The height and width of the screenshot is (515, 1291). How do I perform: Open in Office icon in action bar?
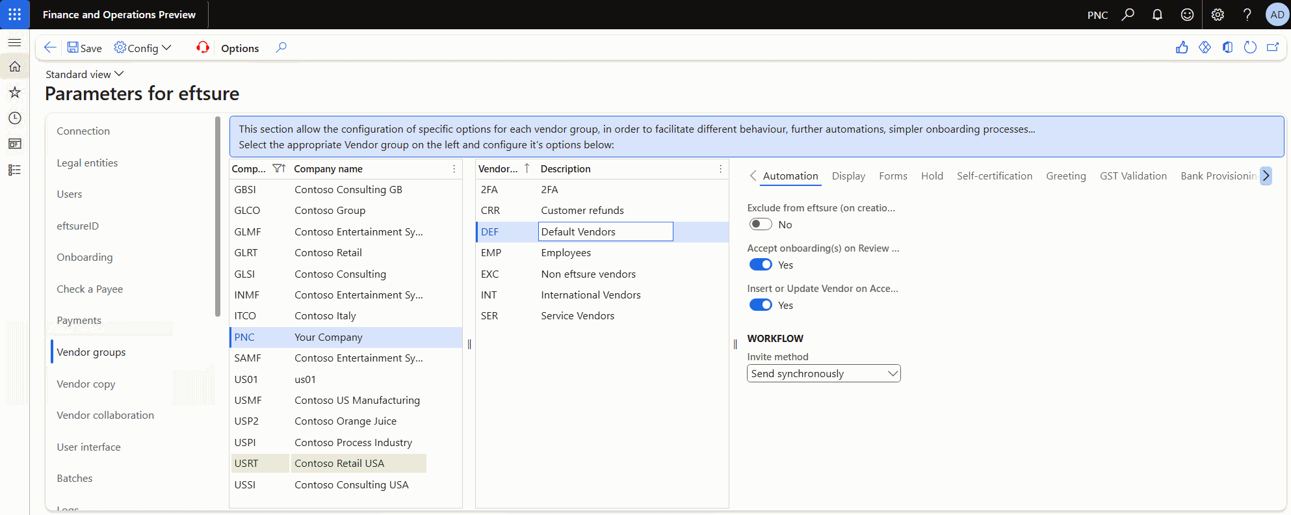1227,47
